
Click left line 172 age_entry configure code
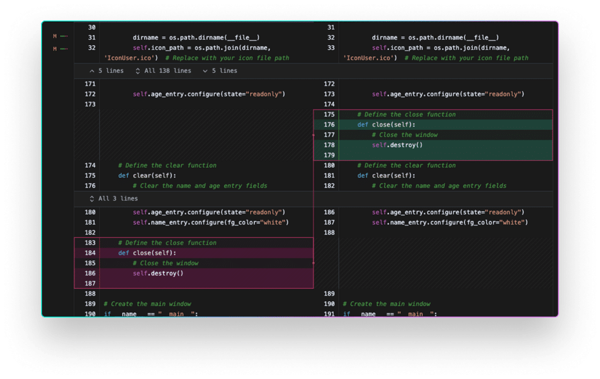point(209,94)
